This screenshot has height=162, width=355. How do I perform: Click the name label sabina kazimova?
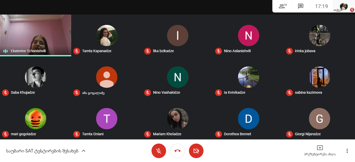point(308,92)
